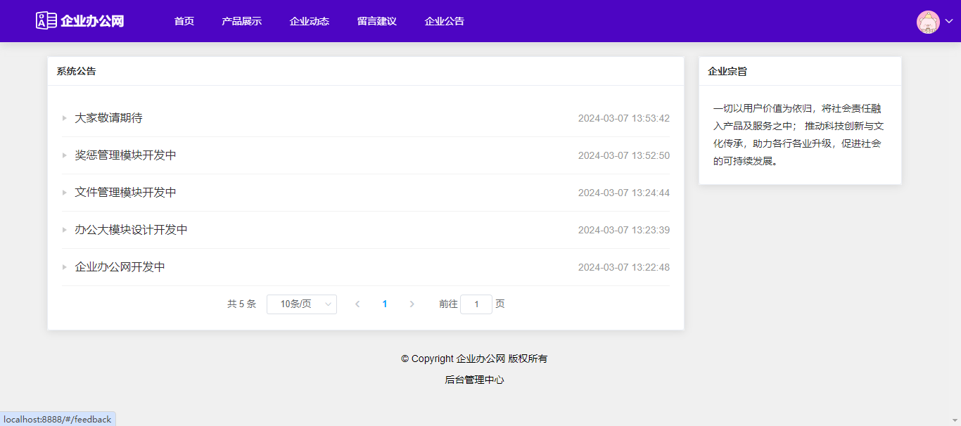This screenshot has width=961, height=426.
Task: Expand the arrow beside 奖惩管理模块开发中
Action: (65, 155)
